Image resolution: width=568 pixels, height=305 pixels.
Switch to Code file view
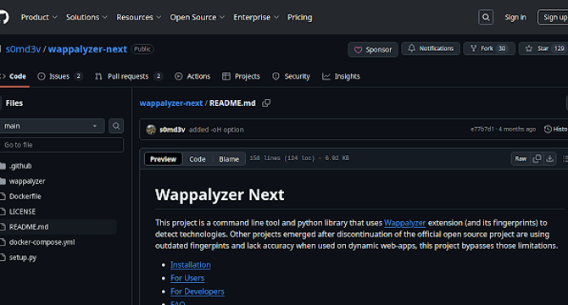[197, 158]
